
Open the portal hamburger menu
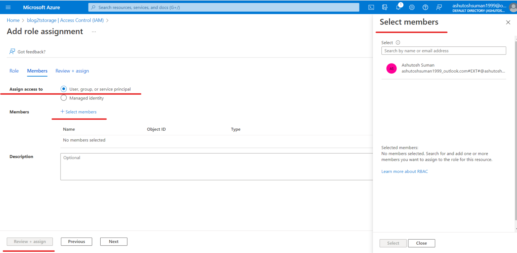[8, 7]
